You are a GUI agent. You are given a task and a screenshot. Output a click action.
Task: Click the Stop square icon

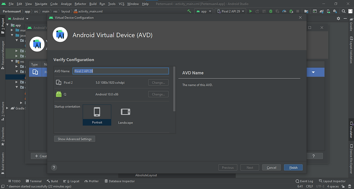pyautogui.click(x=298, y=11)
